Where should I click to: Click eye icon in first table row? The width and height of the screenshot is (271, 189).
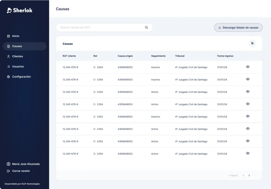point(248,67)
